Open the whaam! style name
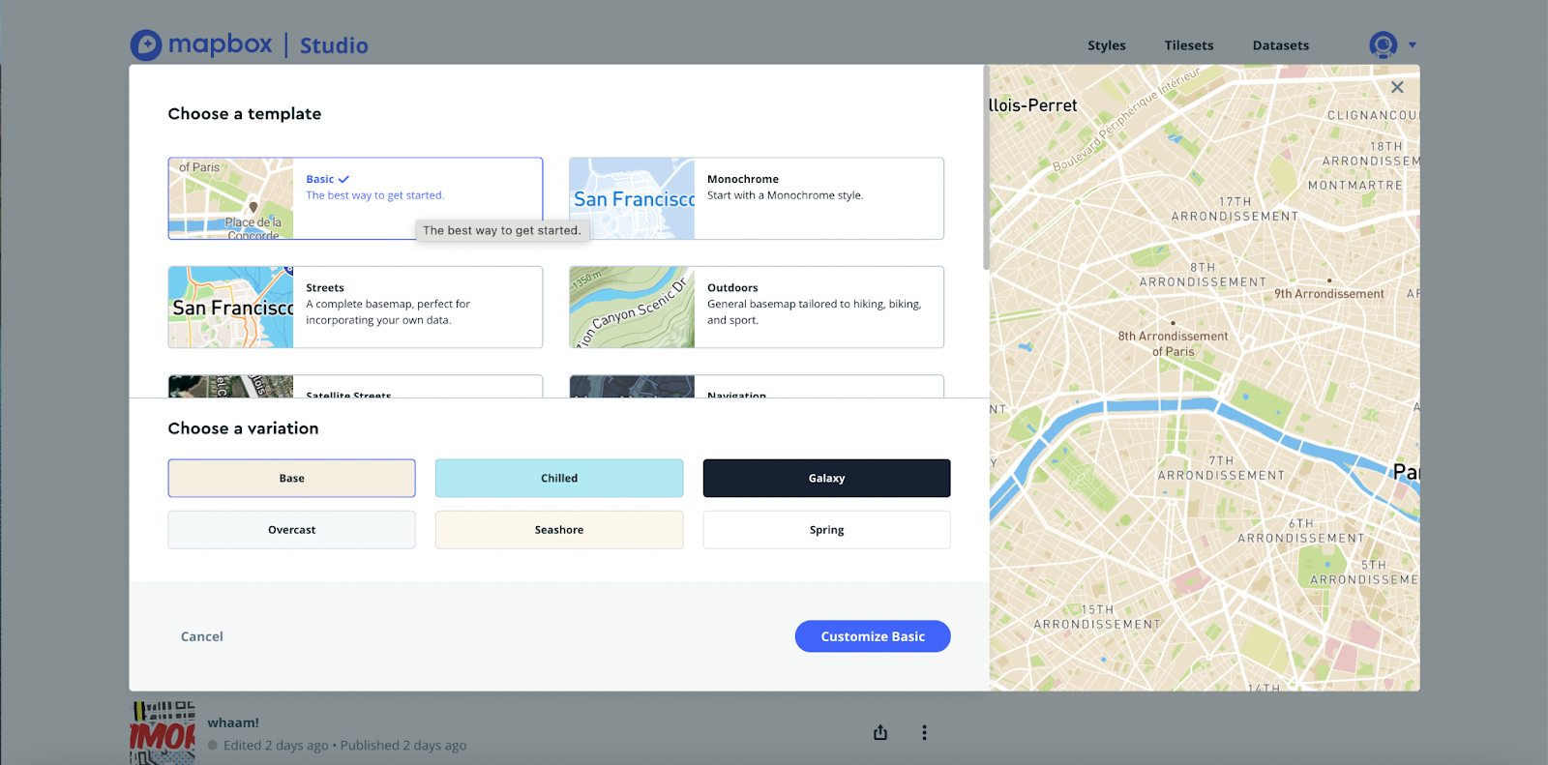 click(233, 722)
